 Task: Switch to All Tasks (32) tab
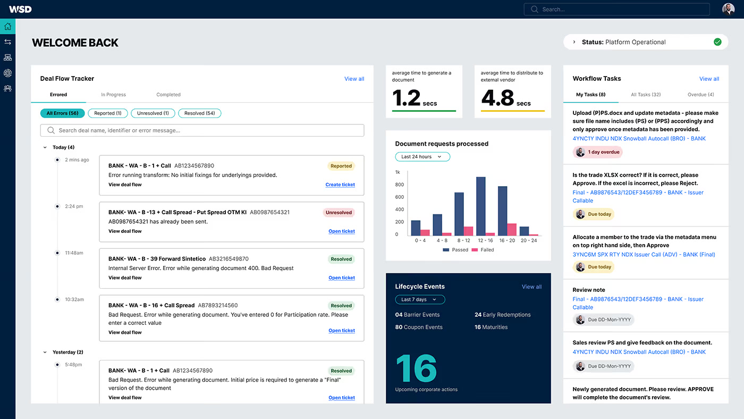click(646, 95)
